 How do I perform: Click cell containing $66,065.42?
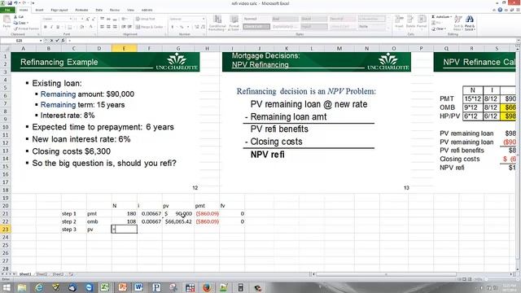(178, 221)
